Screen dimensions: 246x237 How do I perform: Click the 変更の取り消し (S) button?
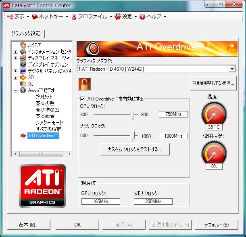coord(170,225)
